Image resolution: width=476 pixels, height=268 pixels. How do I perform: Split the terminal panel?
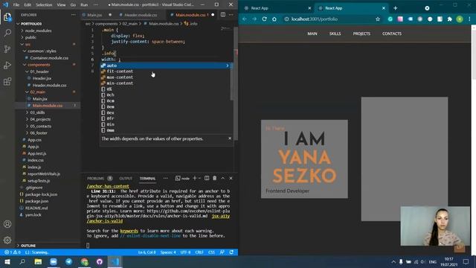[207, 178]
